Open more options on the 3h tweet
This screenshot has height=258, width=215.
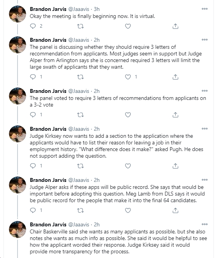pos(204,9)
